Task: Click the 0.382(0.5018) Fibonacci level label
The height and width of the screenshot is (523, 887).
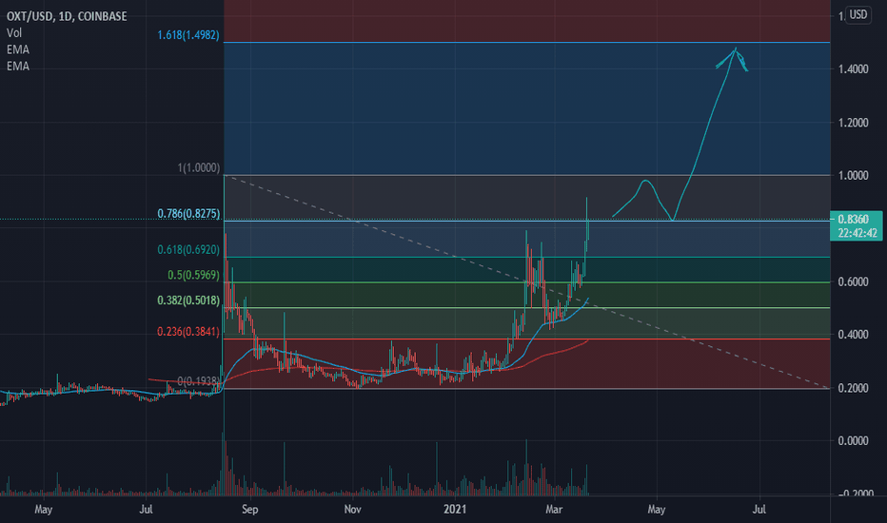Action: point(188,300)
